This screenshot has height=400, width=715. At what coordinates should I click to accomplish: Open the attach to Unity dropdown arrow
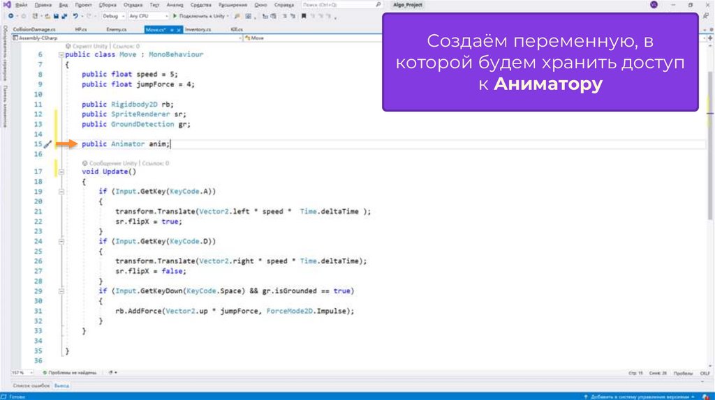pyautogui.click(x=228, y=16)
